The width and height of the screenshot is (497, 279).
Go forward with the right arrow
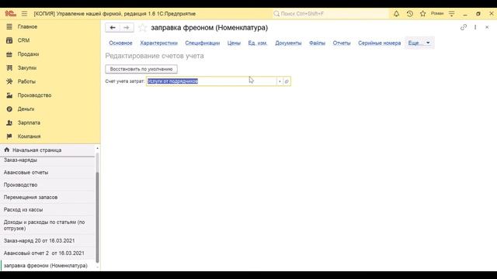(x=127, y=28)
